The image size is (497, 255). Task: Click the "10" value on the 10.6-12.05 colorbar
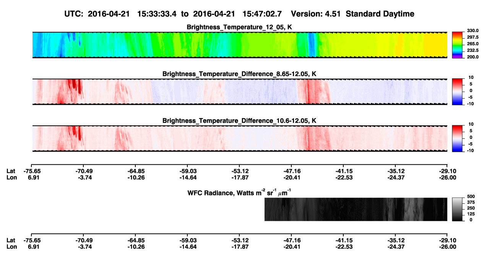(471, 124)
